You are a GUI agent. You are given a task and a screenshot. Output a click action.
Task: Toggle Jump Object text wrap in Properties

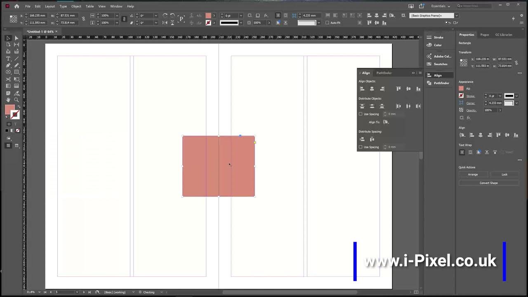487,152
